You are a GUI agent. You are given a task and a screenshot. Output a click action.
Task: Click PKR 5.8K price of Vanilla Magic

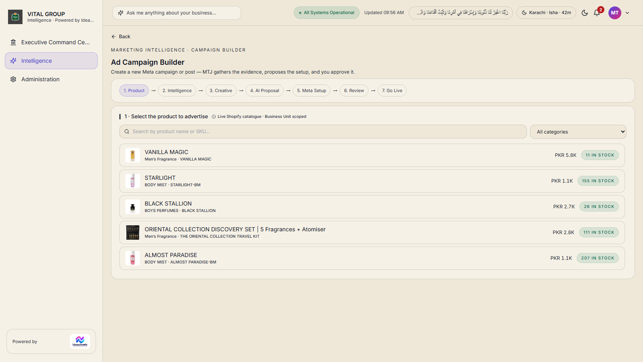[x=565, y=155]
